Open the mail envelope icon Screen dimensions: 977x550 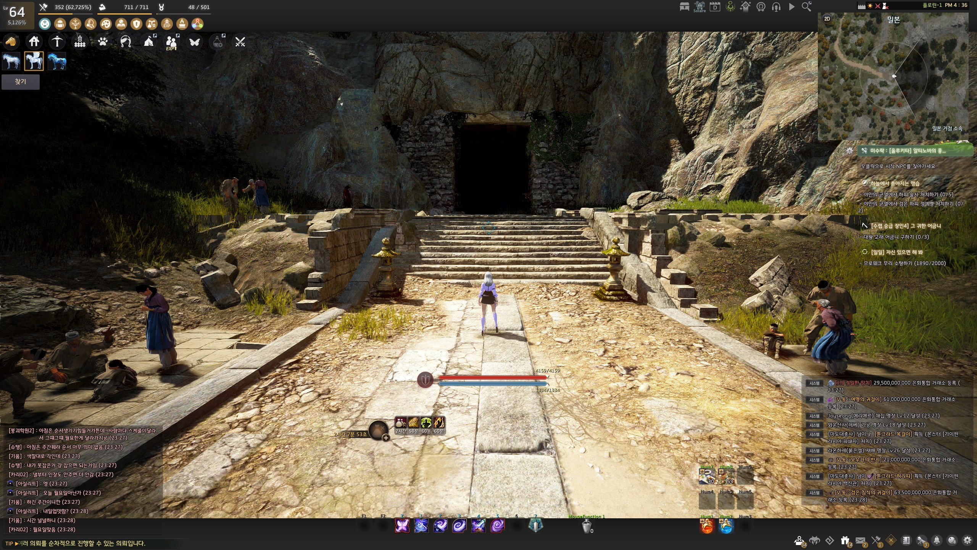coord(860,540)
